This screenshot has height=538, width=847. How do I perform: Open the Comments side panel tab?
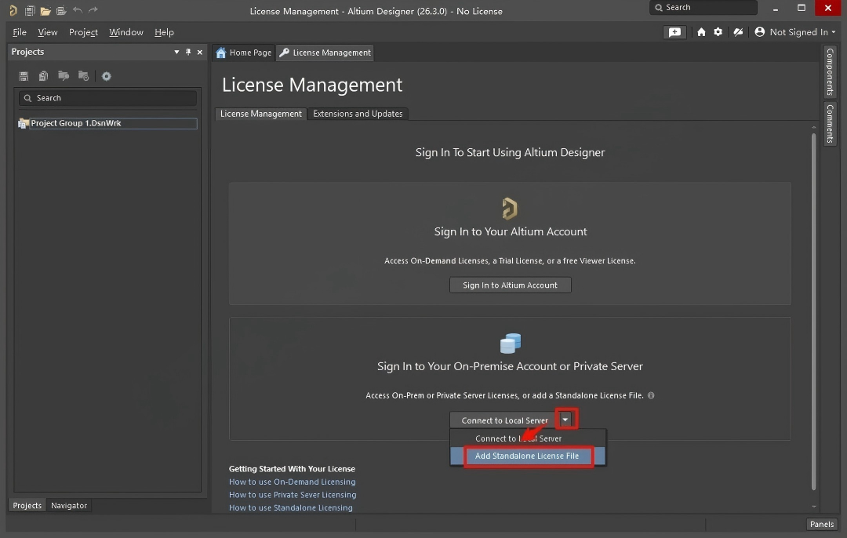tap(830, 124)
